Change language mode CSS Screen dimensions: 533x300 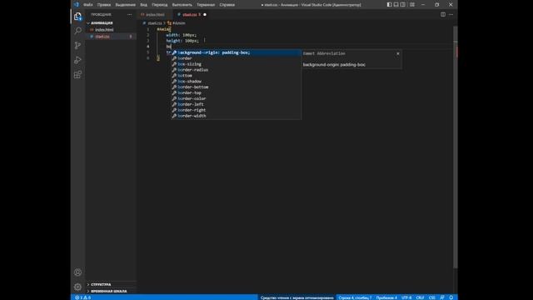pos(431,297)
